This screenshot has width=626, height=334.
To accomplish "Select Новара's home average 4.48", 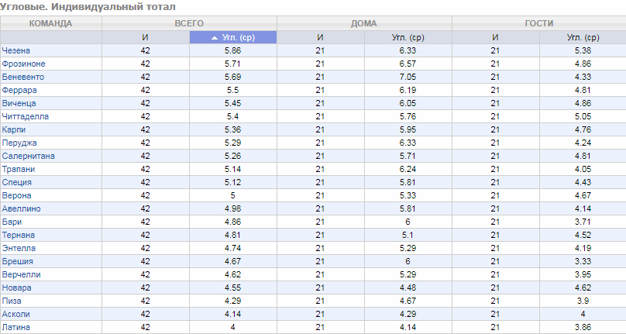I will 408,288.
